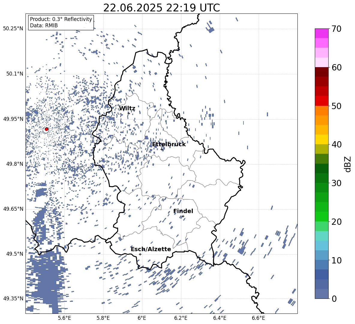Click the 49.35°N latitude label
This screenshot has width=355, height=324.
tap(13, 299)
